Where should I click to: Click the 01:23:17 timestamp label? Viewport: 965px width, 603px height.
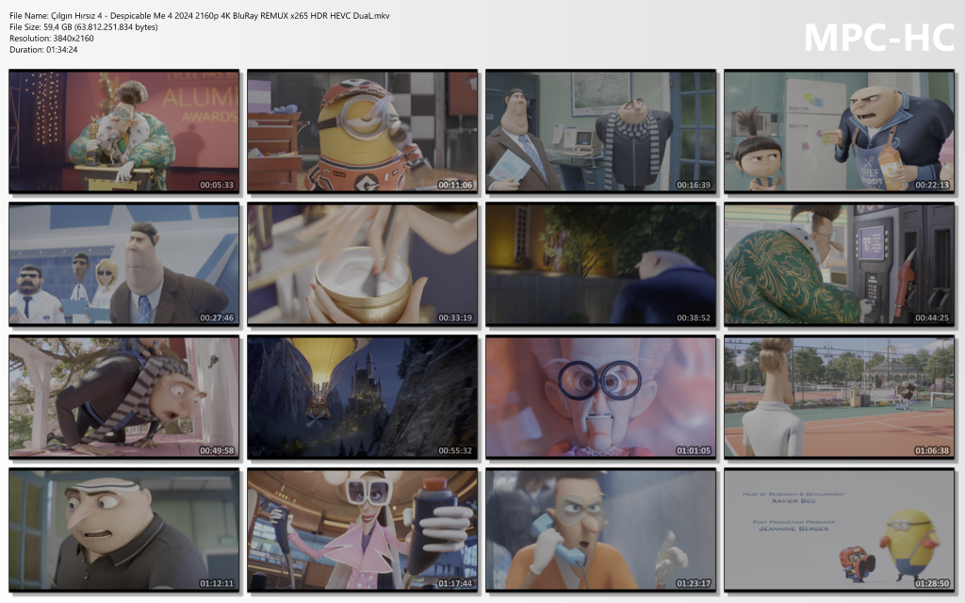pos(694,583)
